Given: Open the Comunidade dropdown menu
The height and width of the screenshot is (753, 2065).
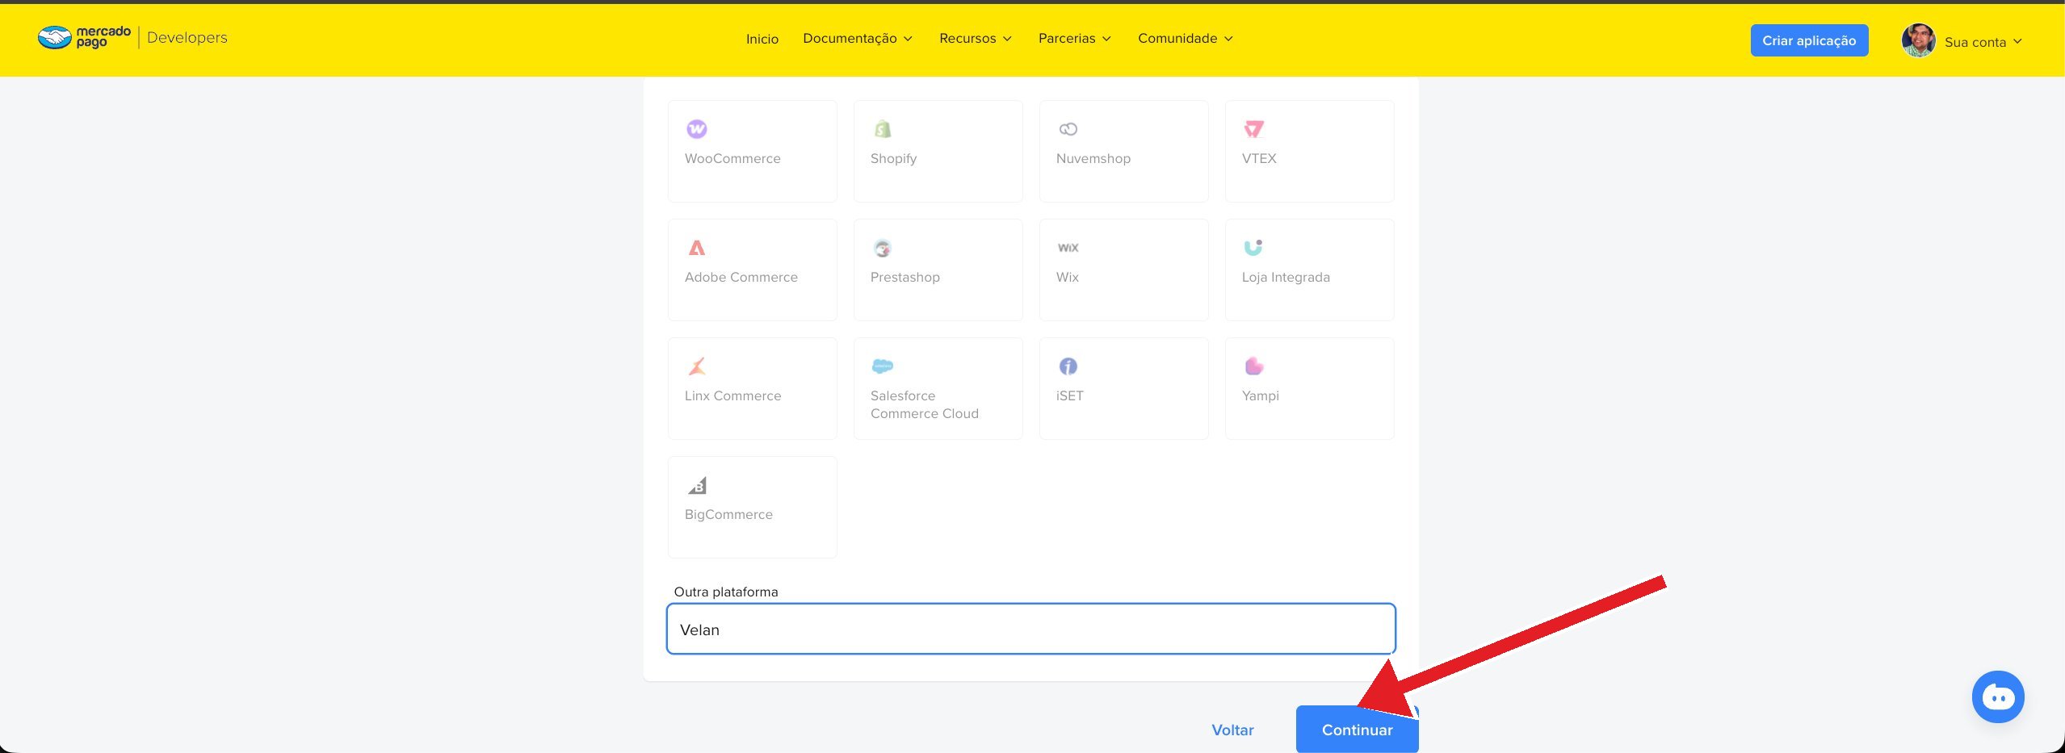Looking at the screenshot, I should coord(1186,39).
